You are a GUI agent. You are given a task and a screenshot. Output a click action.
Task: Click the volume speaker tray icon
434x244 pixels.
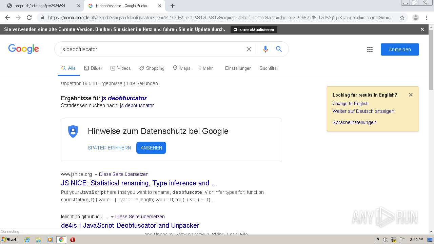click(386, 240)
